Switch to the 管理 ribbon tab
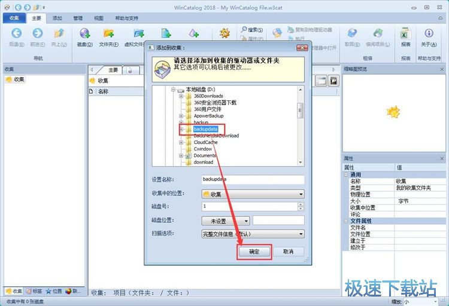Screen dimensions: 449x306 coord(78,18)
